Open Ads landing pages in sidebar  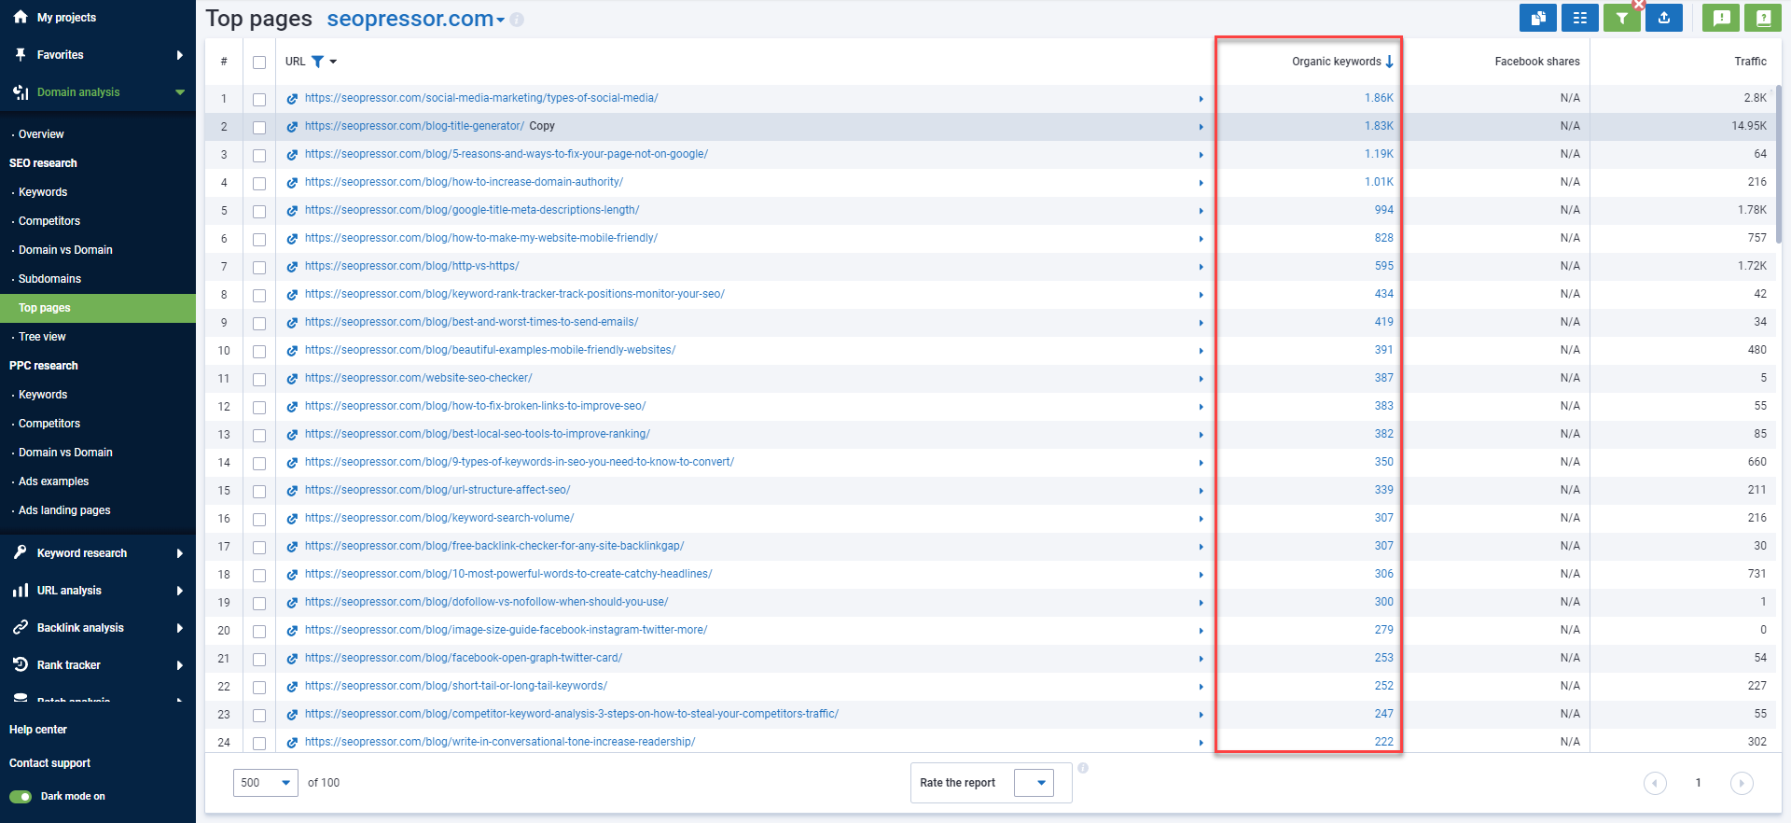point(64,510)
